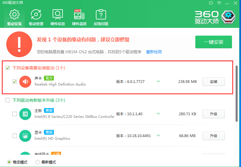Toggle 下列驱动有新版本升级 group checkbox
Viewport: 241px width, 167px height.
pyautogui.click(x=8, y=100)
